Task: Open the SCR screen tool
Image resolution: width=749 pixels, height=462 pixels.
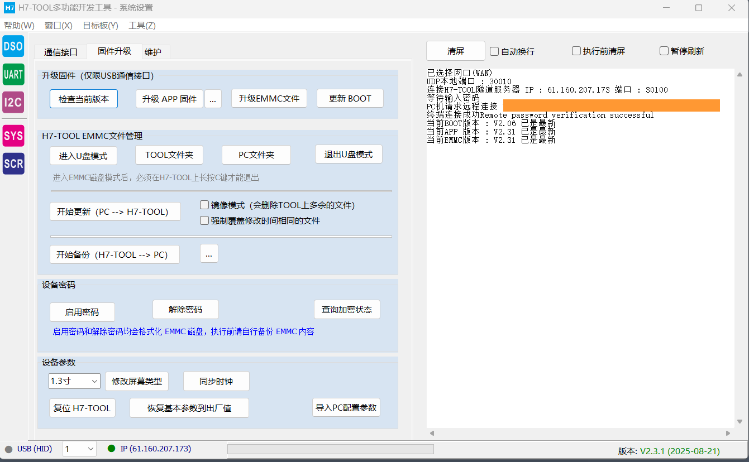Action: coord(13,163)
